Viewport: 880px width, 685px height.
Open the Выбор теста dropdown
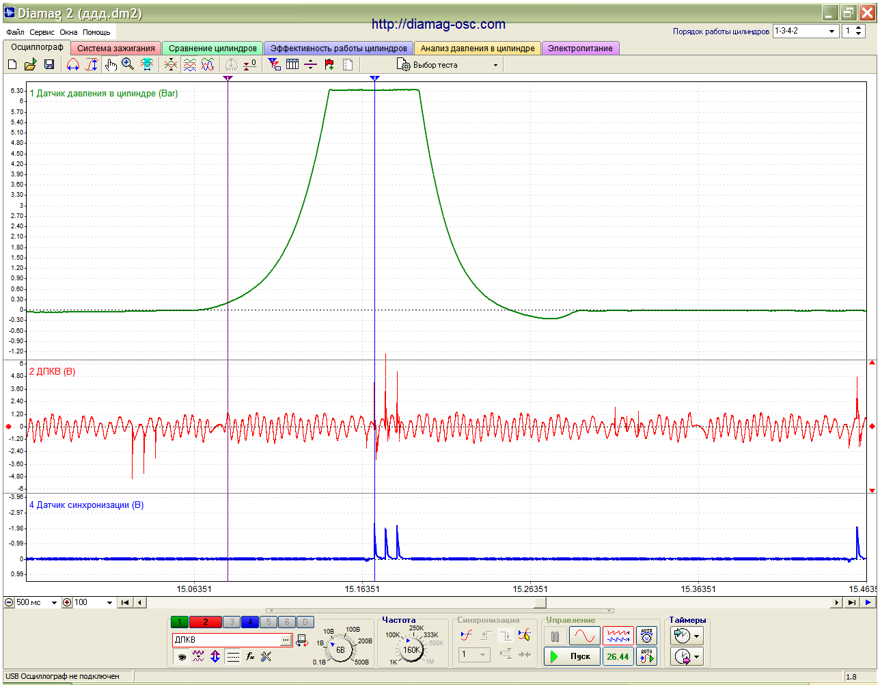point(449,65)
